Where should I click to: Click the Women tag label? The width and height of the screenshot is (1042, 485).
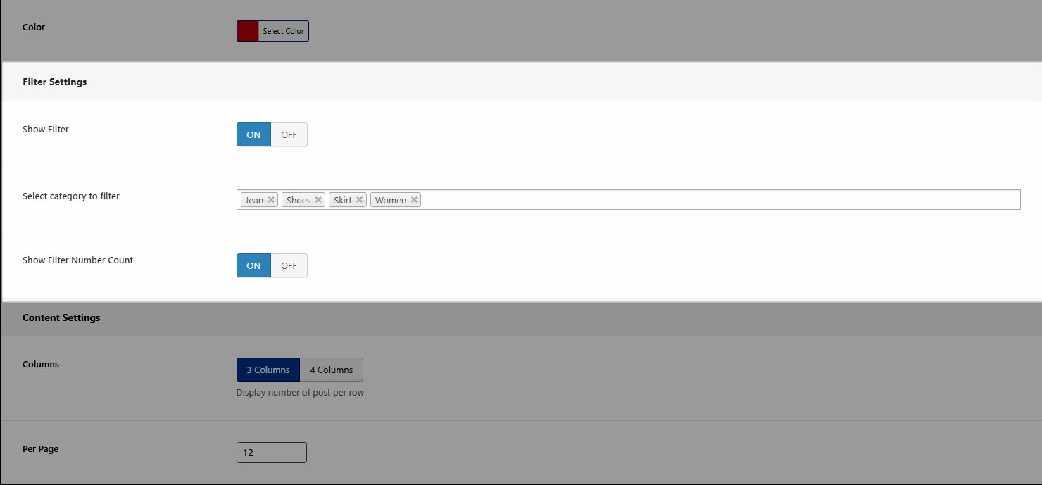tap(391, 200)
